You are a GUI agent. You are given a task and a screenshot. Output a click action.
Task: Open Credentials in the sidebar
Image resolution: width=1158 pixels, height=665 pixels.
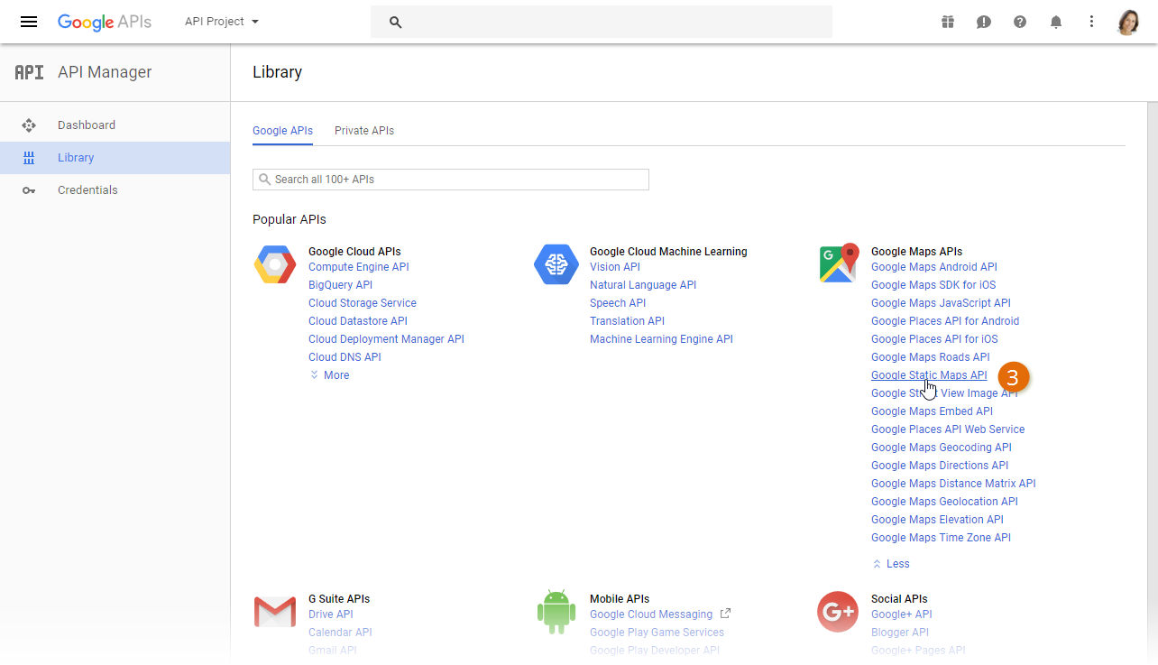(x=115, y=190)
